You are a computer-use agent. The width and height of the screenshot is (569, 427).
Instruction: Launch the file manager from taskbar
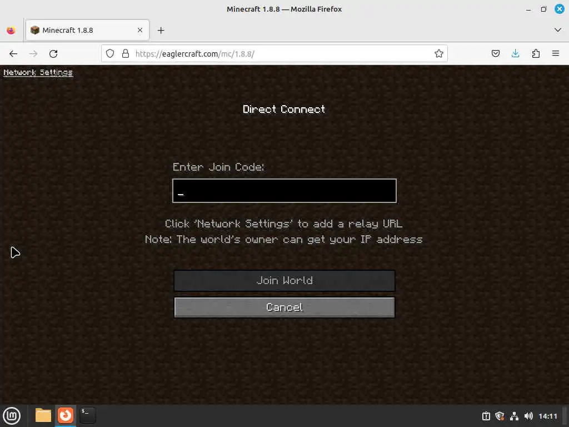[x=43, y=415]
